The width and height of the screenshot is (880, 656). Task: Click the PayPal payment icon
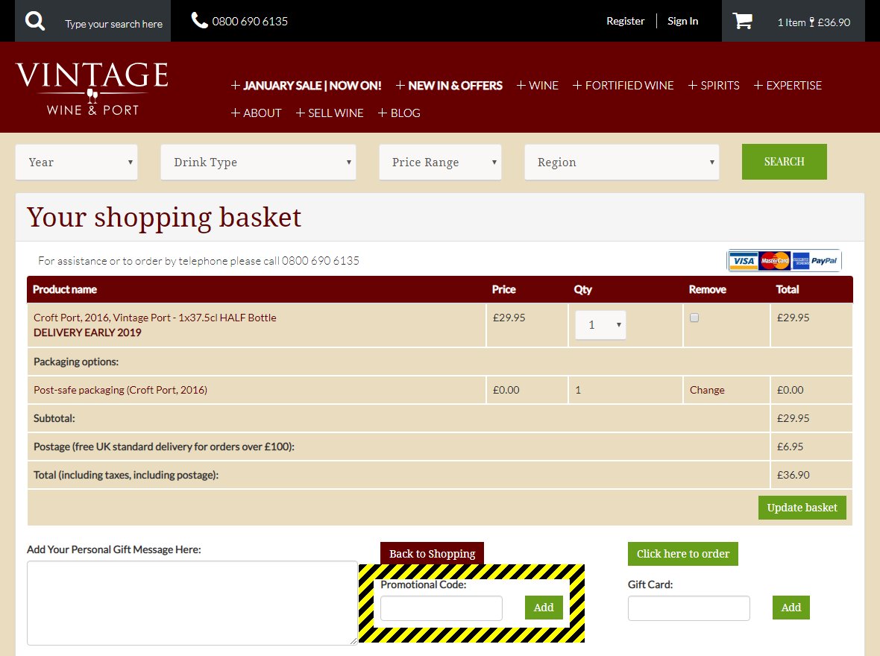824,261
